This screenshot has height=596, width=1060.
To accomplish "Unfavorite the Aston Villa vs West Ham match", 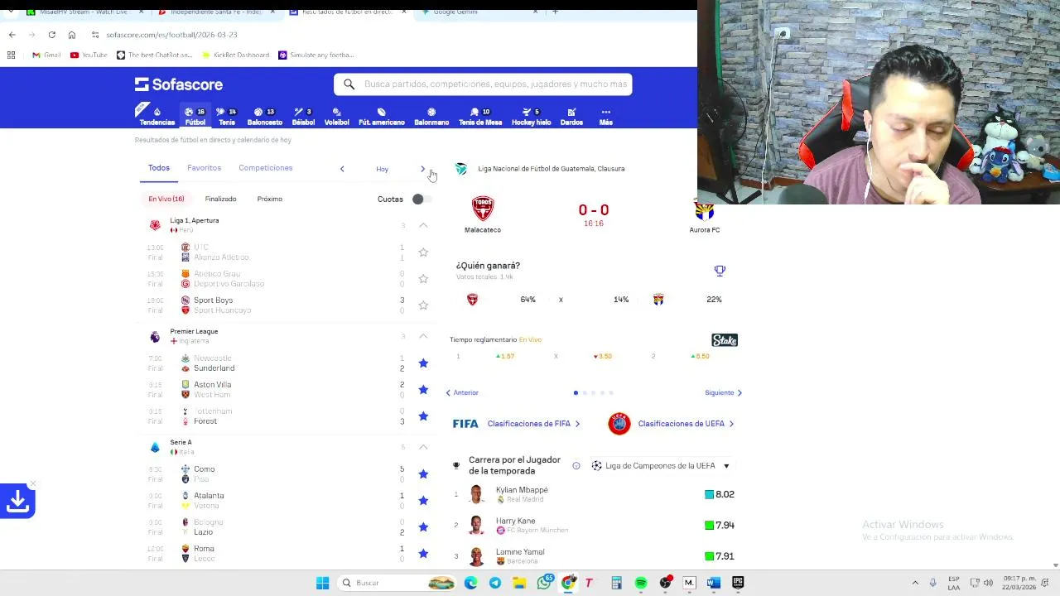I will (423, 390).
